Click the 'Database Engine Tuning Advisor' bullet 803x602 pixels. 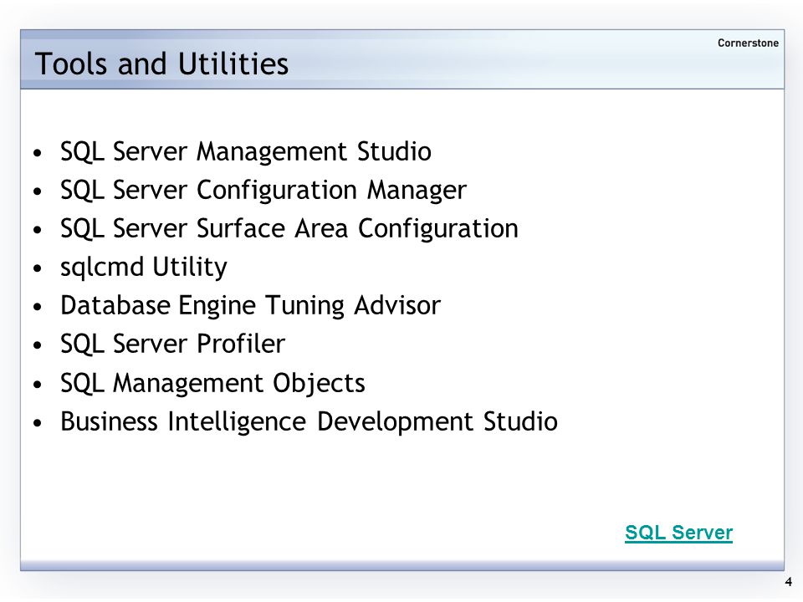click(250, 306)
